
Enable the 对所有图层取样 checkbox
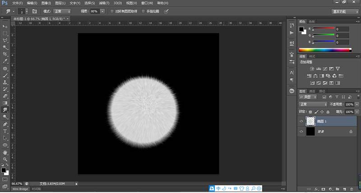(112, 10)
